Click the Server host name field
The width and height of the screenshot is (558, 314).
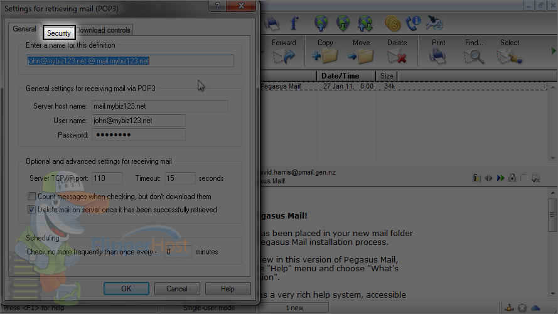[x=160, y=106]
